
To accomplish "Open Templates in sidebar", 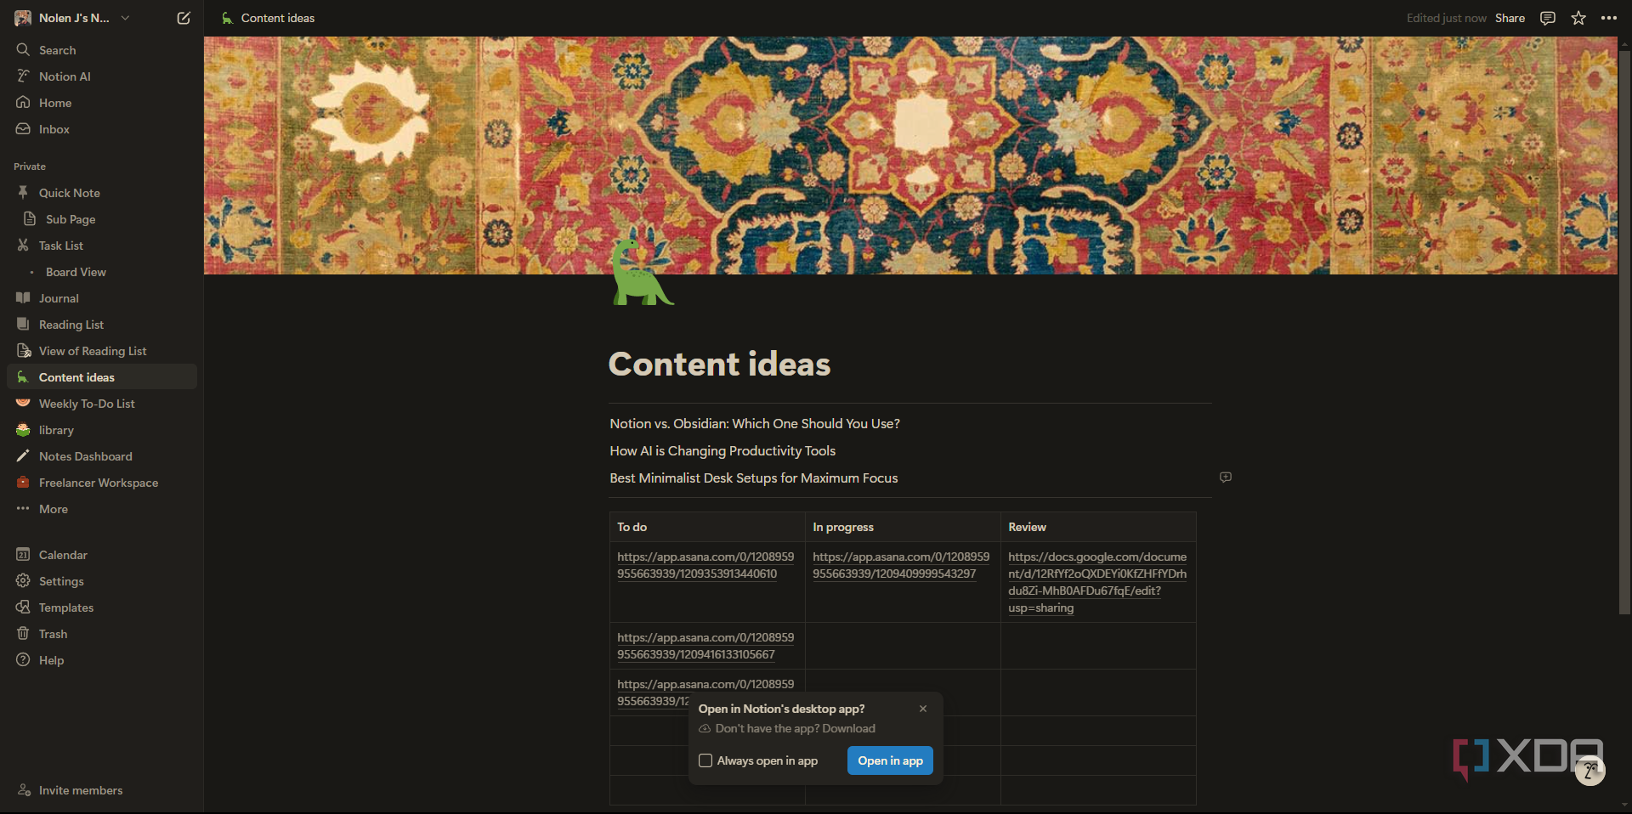I will tap(102, 608).
